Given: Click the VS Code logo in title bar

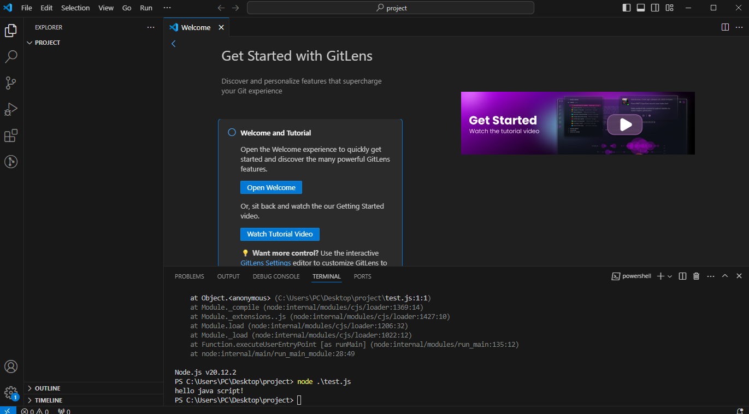Looking at the screenshot, I should [x=8, y=8].
